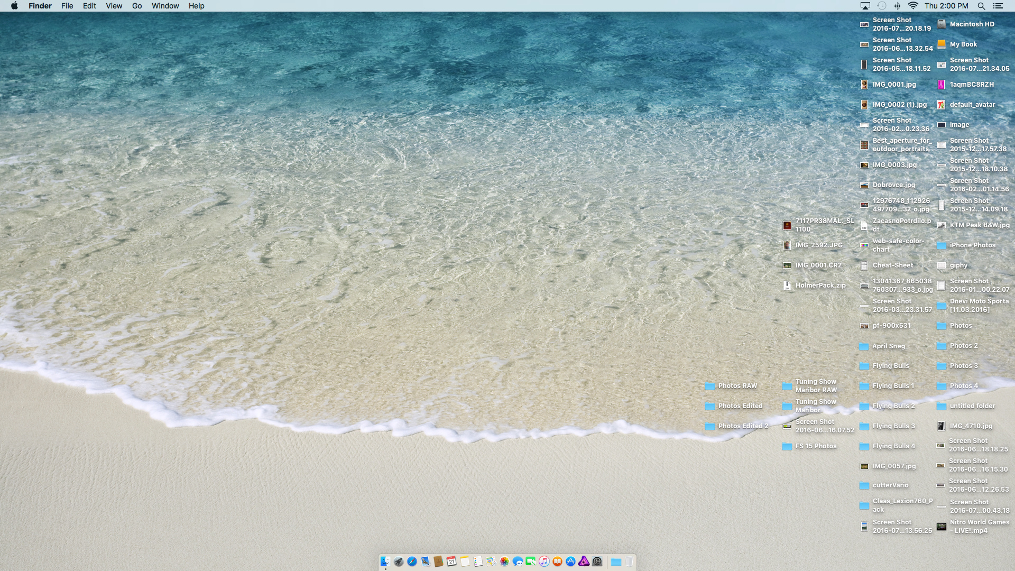Open Safari from the Dock

click(412, 561)
